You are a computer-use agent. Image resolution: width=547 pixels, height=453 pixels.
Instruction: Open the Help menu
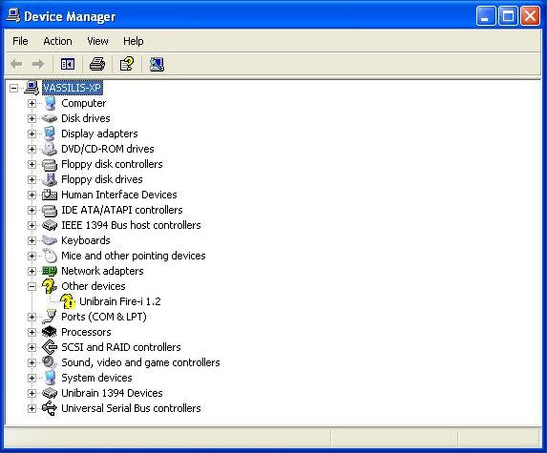point(134,41)
